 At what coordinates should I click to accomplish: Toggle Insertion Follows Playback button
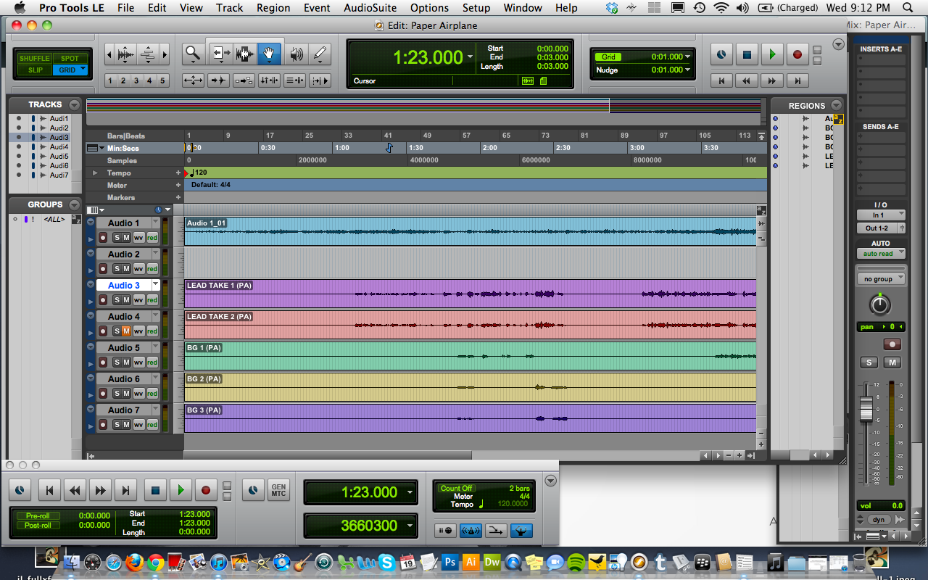(x=320, y=80)
